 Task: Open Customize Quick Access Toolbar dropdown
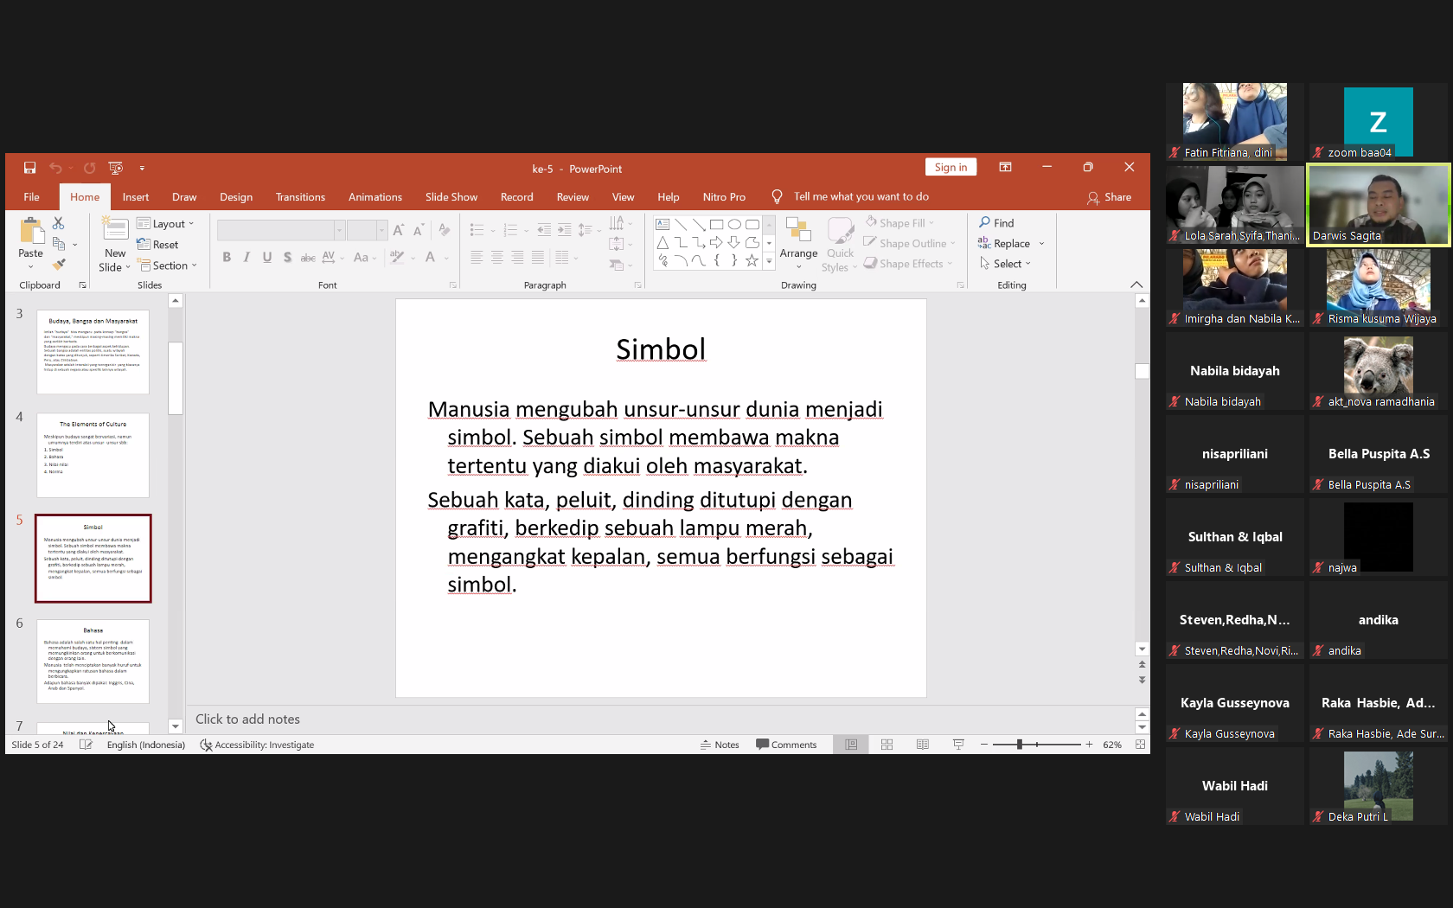tap(142, 168)
